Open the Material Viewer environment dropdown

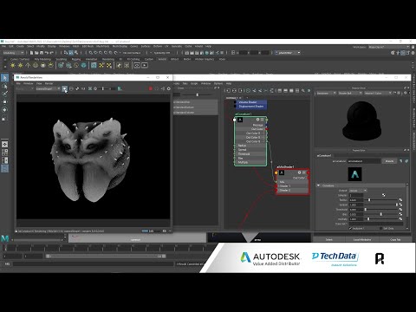point(378,93)
